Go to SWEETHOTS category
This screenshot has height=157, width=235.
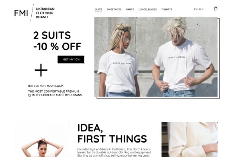click(x=114, y=9)
